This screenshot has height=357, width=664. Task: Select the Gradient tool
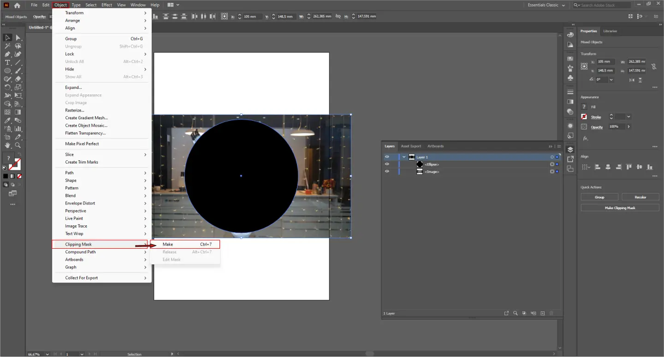pos(18,112)
